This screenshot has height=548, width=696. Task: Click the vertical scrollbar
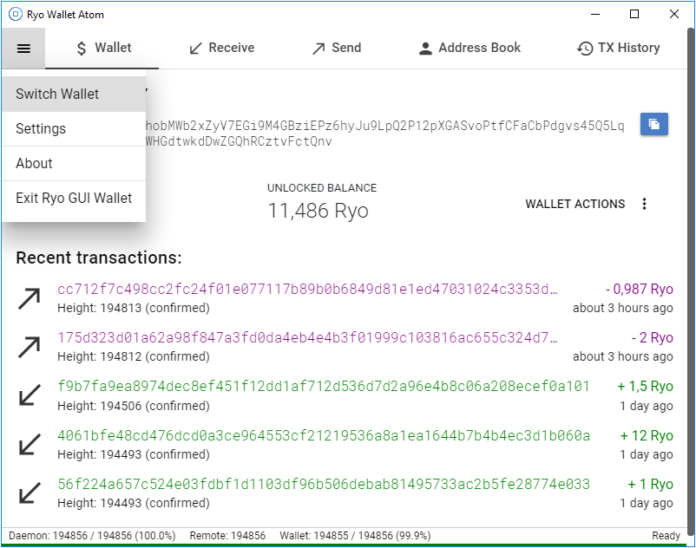(691, 282)
